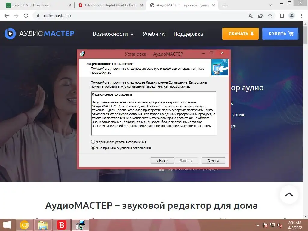Close the Установка installer window
308x231 pixels.
[x=222, y=53]
